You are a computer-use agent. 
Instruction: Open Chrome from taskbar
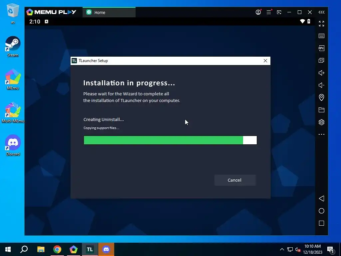pos(57,249)
